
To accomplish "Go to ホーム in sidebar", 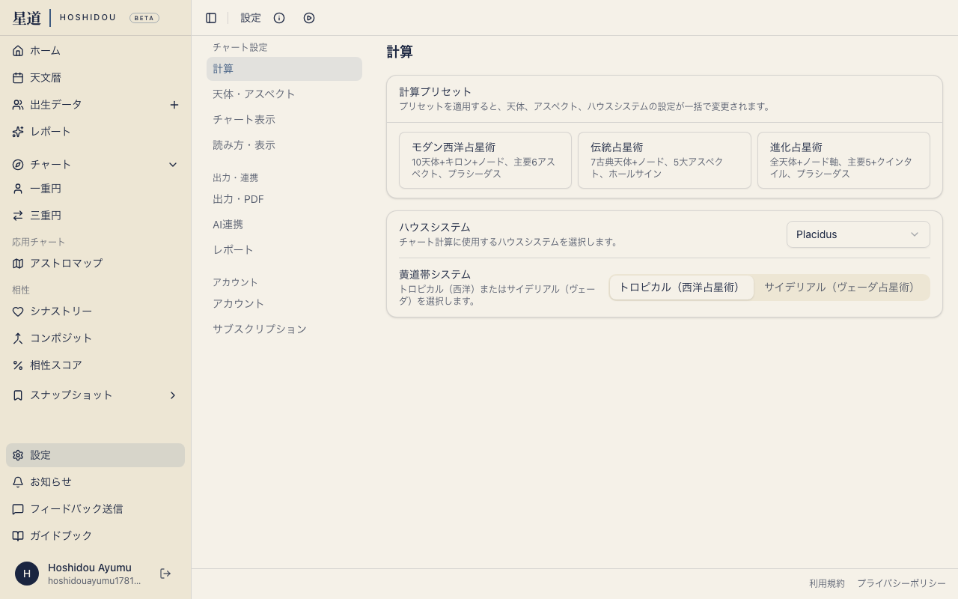I will [95, 51].
